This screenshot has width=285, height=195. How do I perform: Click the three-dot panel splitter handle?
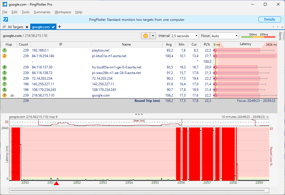tap(139, 114)
